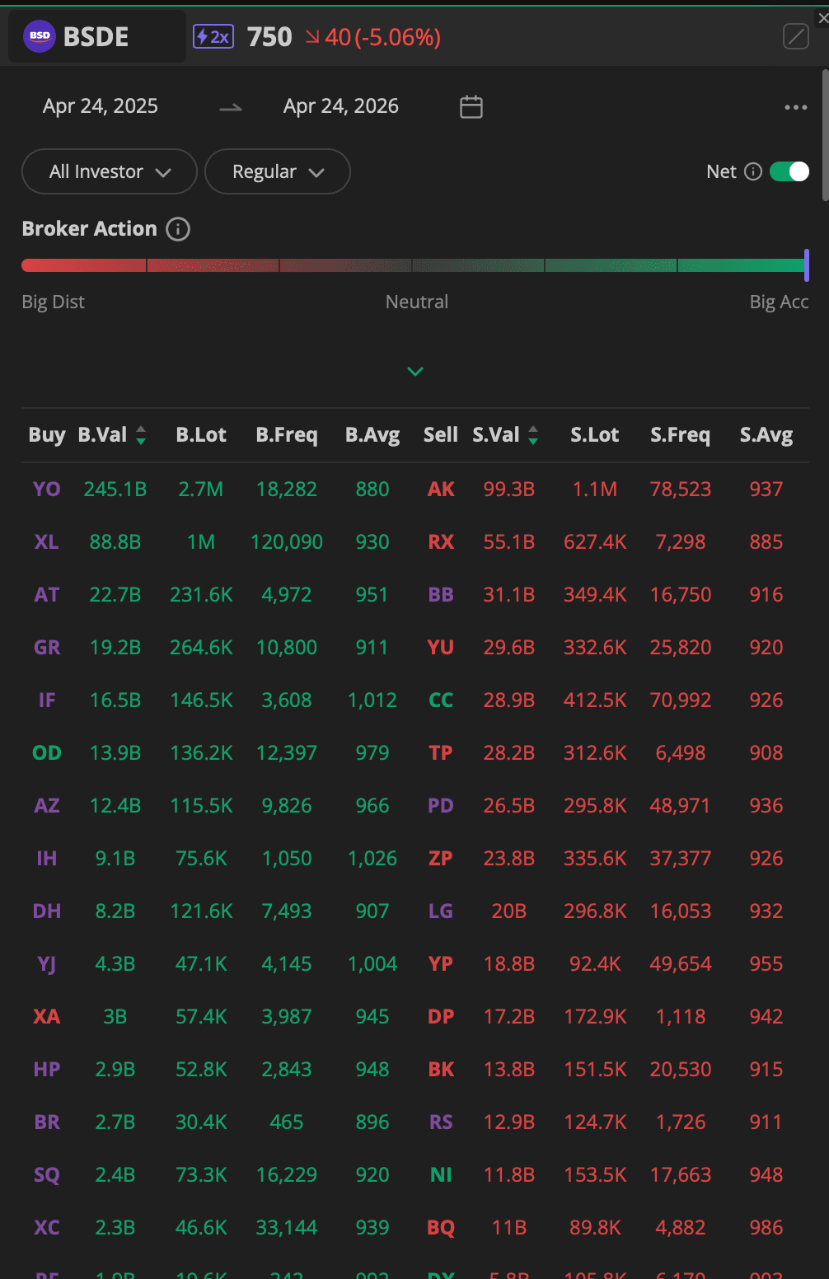Click broker code AK in sell list
Screen dimensions: 829x1279
click(x=441, y=489)
